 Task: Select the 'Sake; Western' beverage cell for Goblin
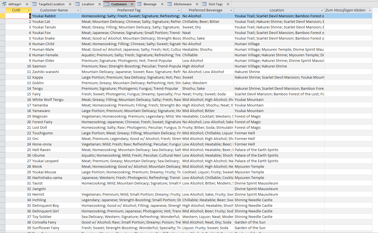[207, 83]
